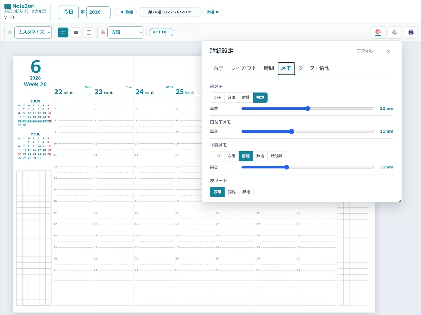Click the 詳細設定 panel title

coord(222,51)
